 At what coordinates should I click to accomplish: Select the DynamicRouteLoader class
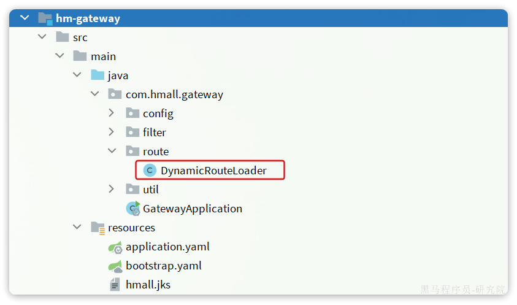(213, 171)
